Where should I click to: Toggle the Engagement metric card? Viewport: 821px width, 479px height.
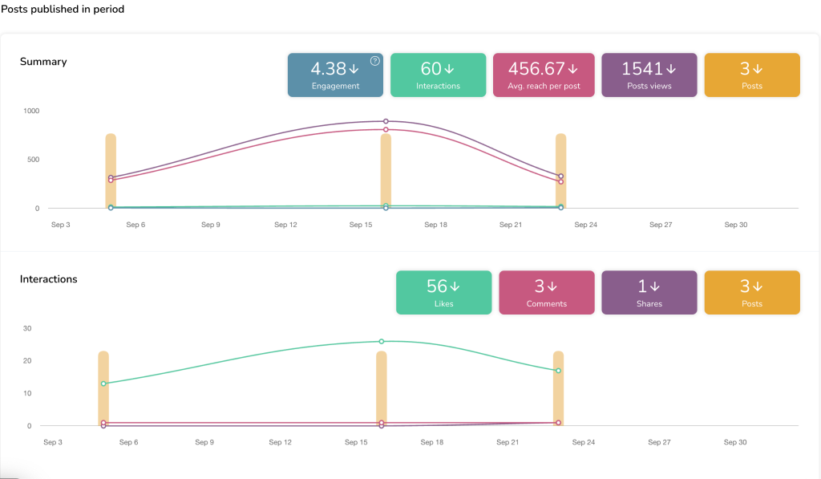(335, 75)
